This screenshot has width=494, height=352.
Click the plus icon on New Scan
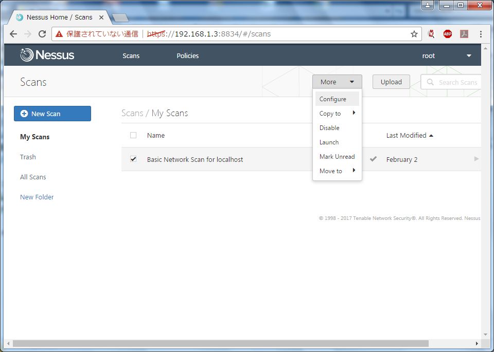tap(24, 114)
